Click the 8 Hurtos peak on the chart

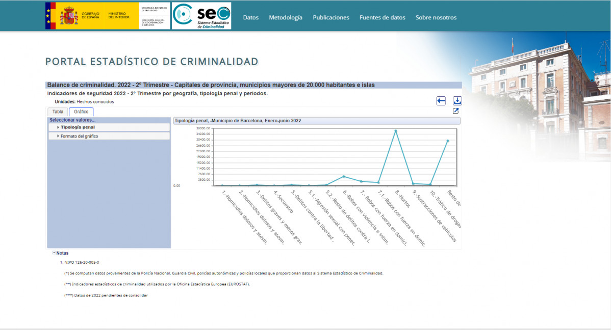(x=395, y=130)
